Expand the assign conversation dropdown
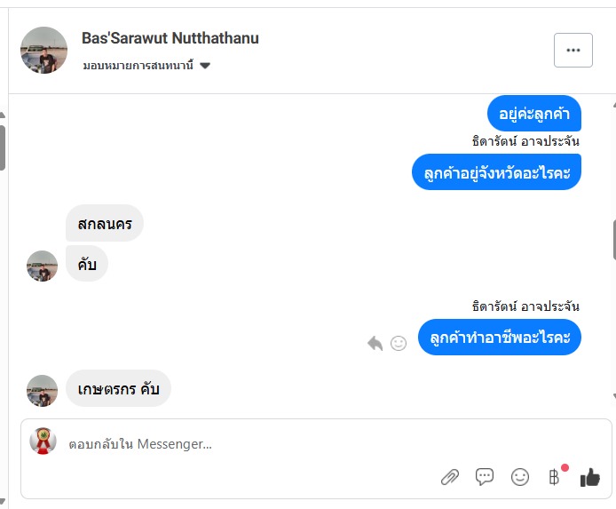 pos(205,66)
